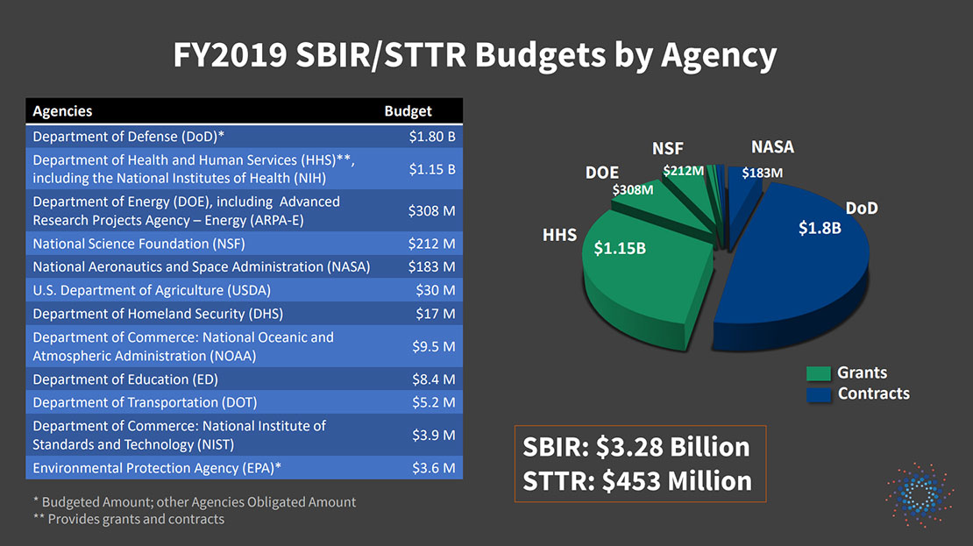Select the 'Department of Education (ED)' row
Viewport: 973px width, 546px height.
pos(244,379)
